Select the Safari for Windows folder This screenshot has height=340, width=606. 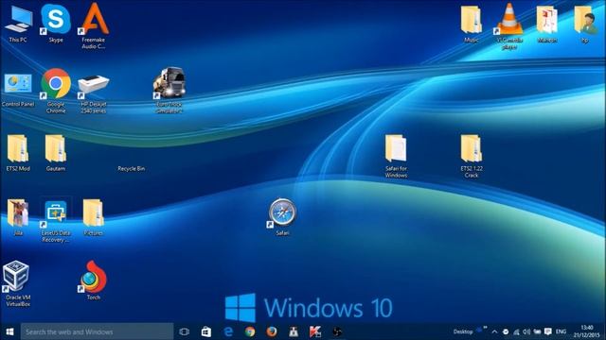pyautogui.click(x=396, y=156)
